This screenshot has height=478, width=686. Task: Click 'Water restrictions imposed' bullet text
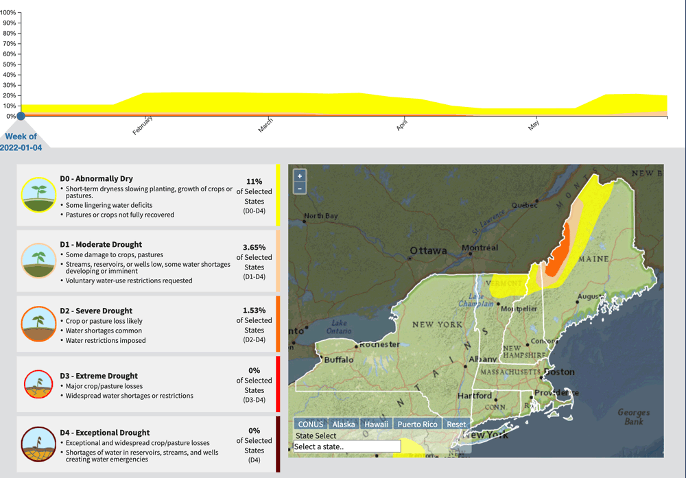[106, 340]
